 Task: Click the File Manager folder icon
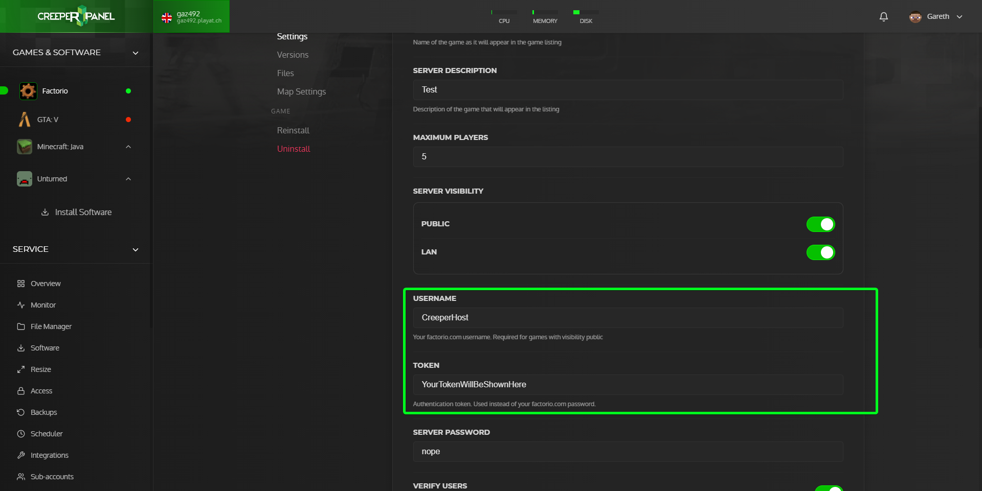(21, 326)
